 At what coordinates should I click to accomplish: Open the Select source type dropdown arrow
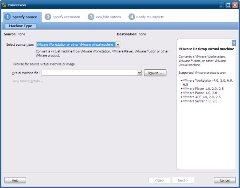118,45
